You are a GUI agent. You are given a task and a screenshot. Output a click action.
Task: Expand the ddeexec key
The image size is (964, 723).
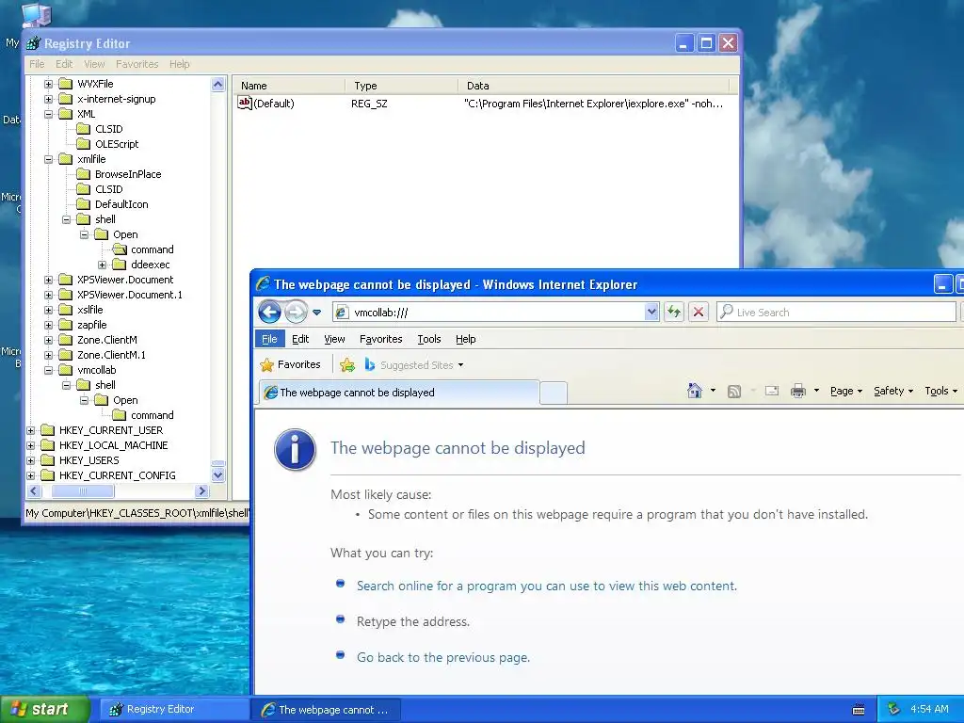tap(102, 265)
